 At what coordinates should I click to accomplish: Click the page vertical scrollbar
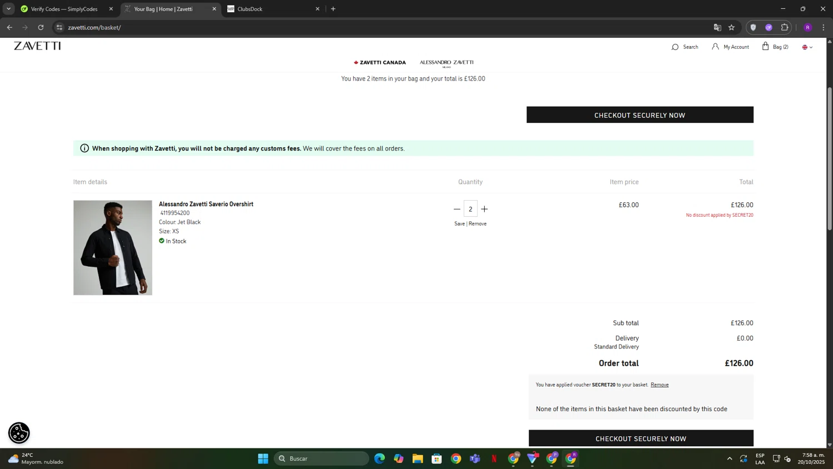830,158
